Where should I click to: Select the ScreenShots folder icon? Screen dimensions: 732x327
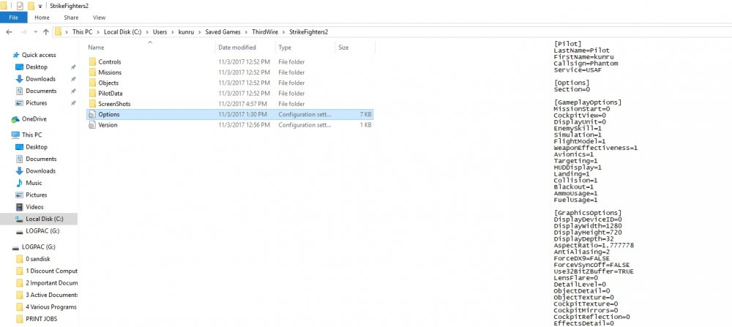pyautogui.click(x=92, y=104)
